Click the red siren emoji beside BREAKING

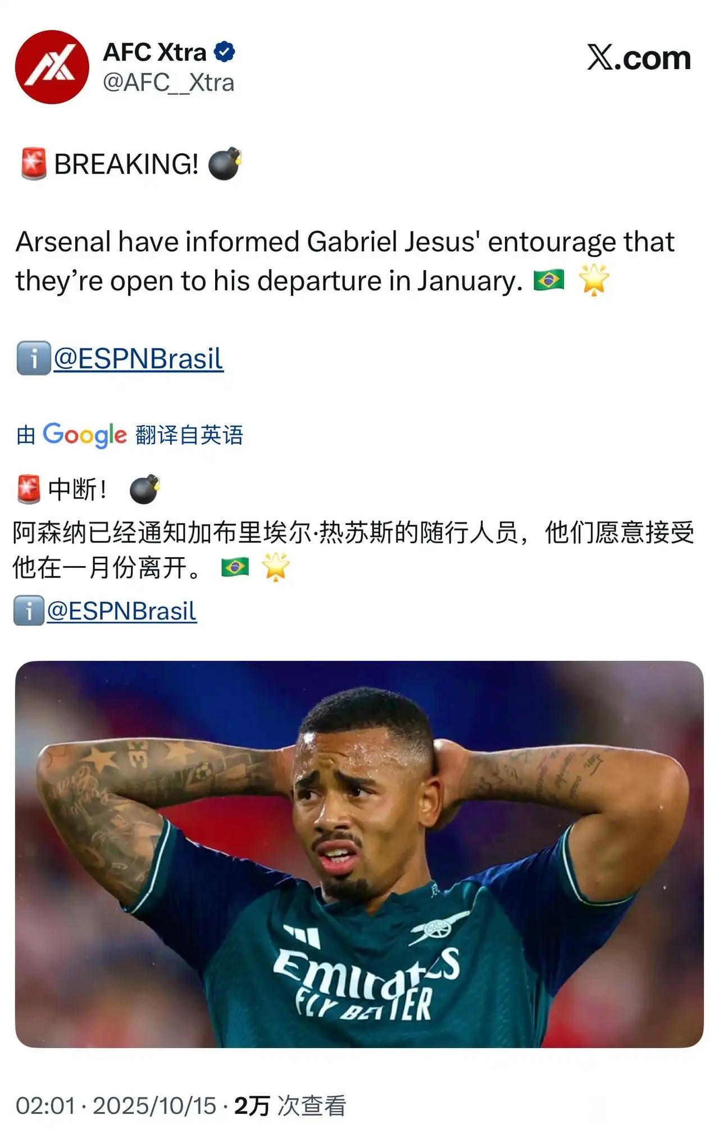(34, 163)
